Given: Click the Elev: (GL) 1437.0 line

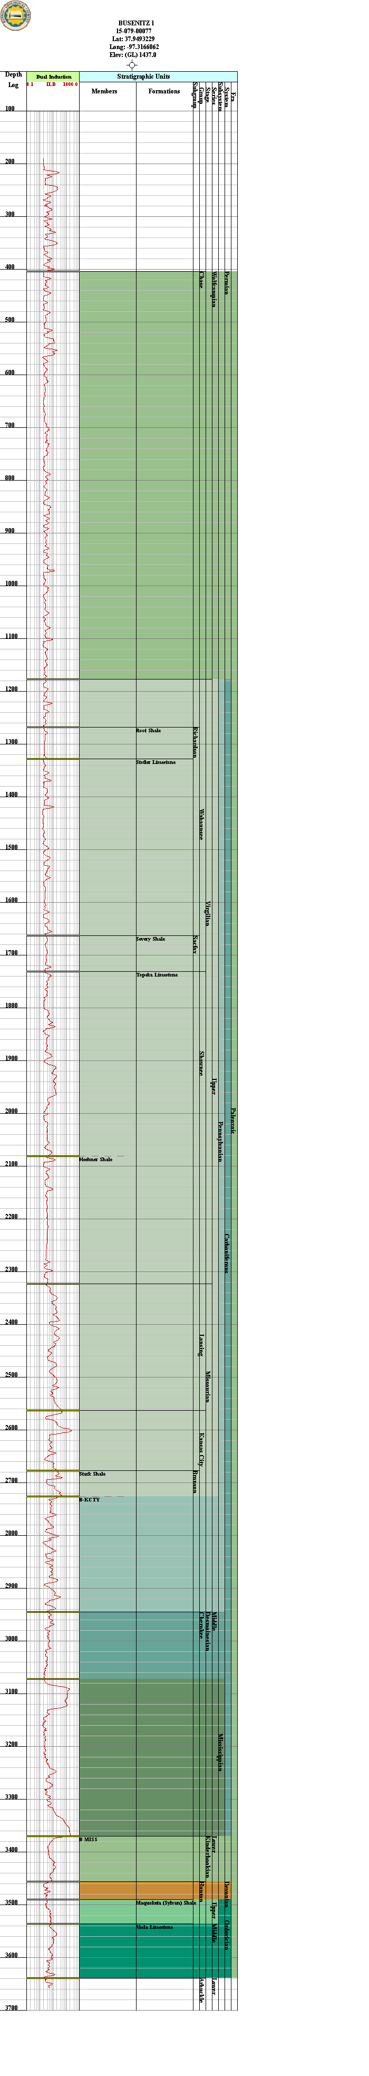Looking at the screenshot, I should coord(133,55).
